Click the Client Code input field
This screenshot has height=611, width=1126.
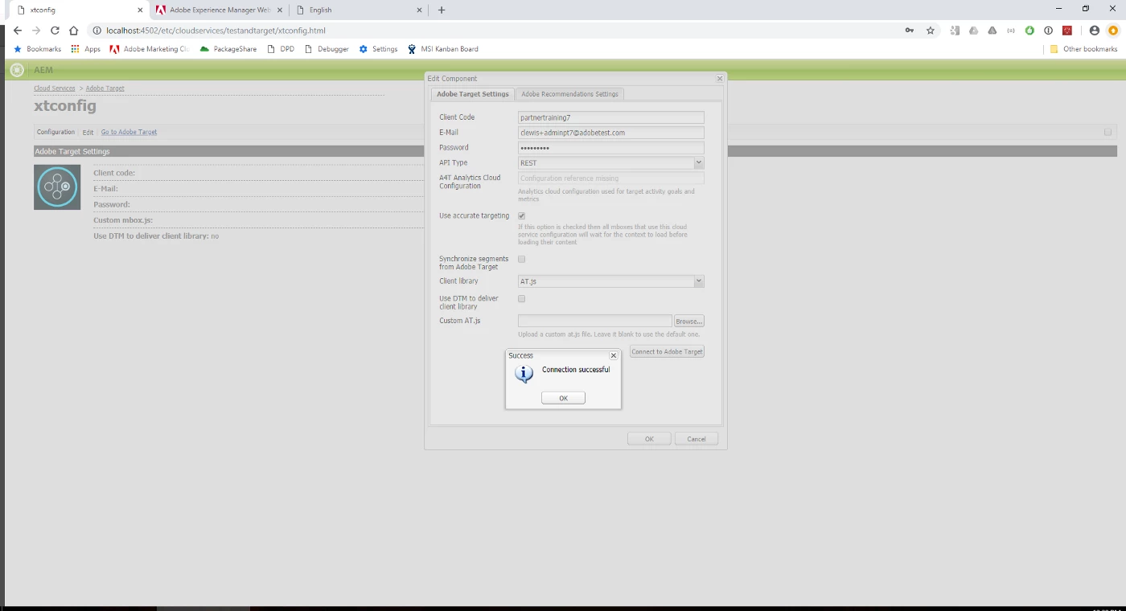pyautogui.click(x=610, y=117)
